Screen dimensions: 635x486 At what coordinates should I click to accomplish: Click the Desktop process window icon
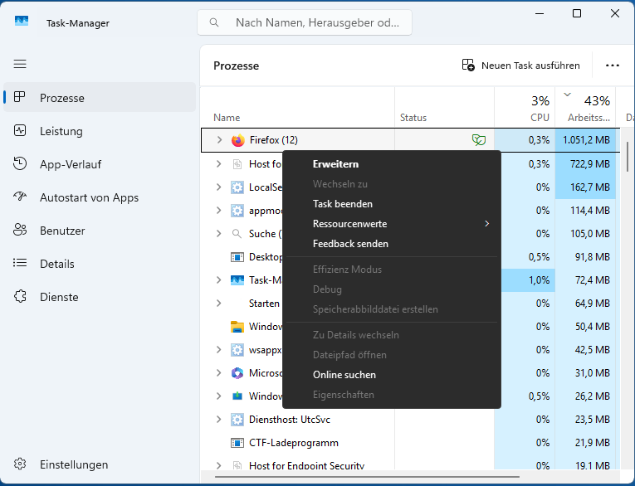[x=237, y=257]
